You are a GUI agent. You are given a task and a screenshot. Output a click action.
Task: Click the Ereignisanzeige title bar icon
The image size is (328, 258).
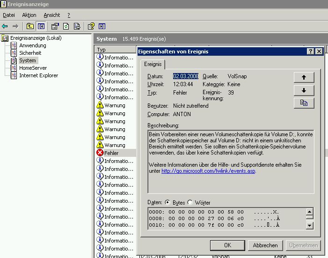(x=4, y=4)
